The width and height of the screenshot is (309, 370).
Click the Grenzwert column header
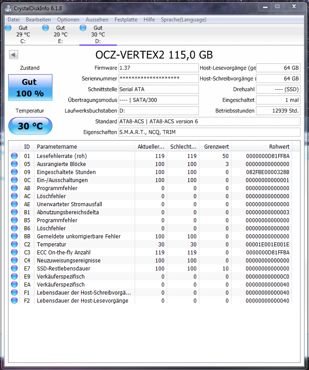215,146
